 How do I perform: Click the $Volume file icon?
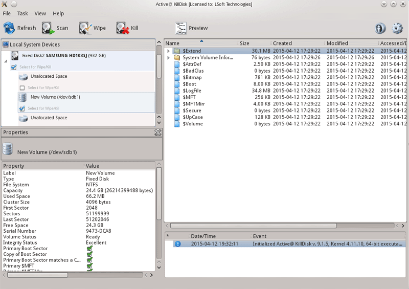(x=177, y=124)
